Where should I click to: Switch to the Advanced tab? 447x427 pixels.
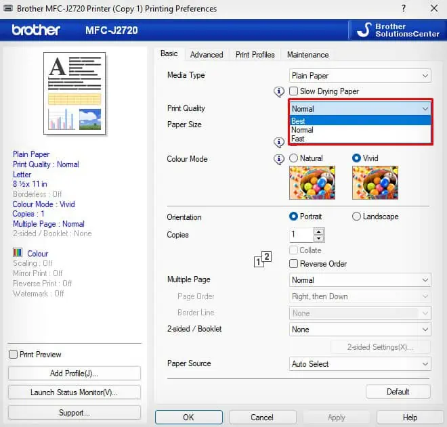207,55
